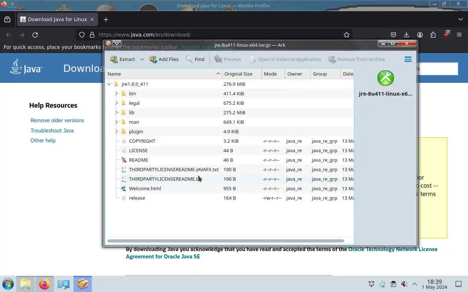Open clipboard tray icon

(393, 284)
